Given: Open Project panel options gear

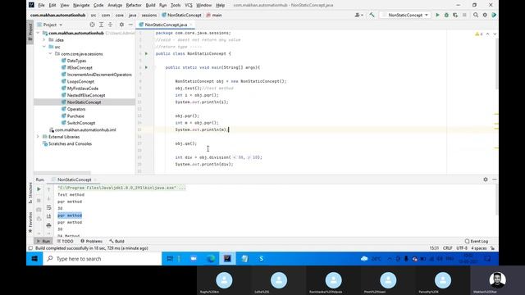Looking at the screenshot, I should (121, 25).
